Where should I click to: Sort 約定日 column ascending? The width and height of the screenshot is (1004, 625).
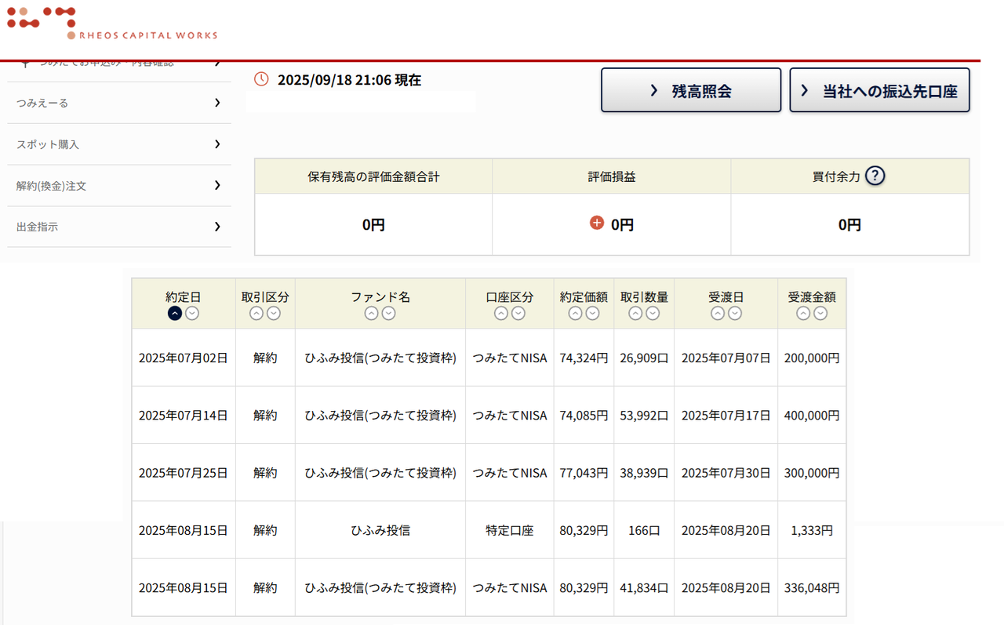[175, 313]
